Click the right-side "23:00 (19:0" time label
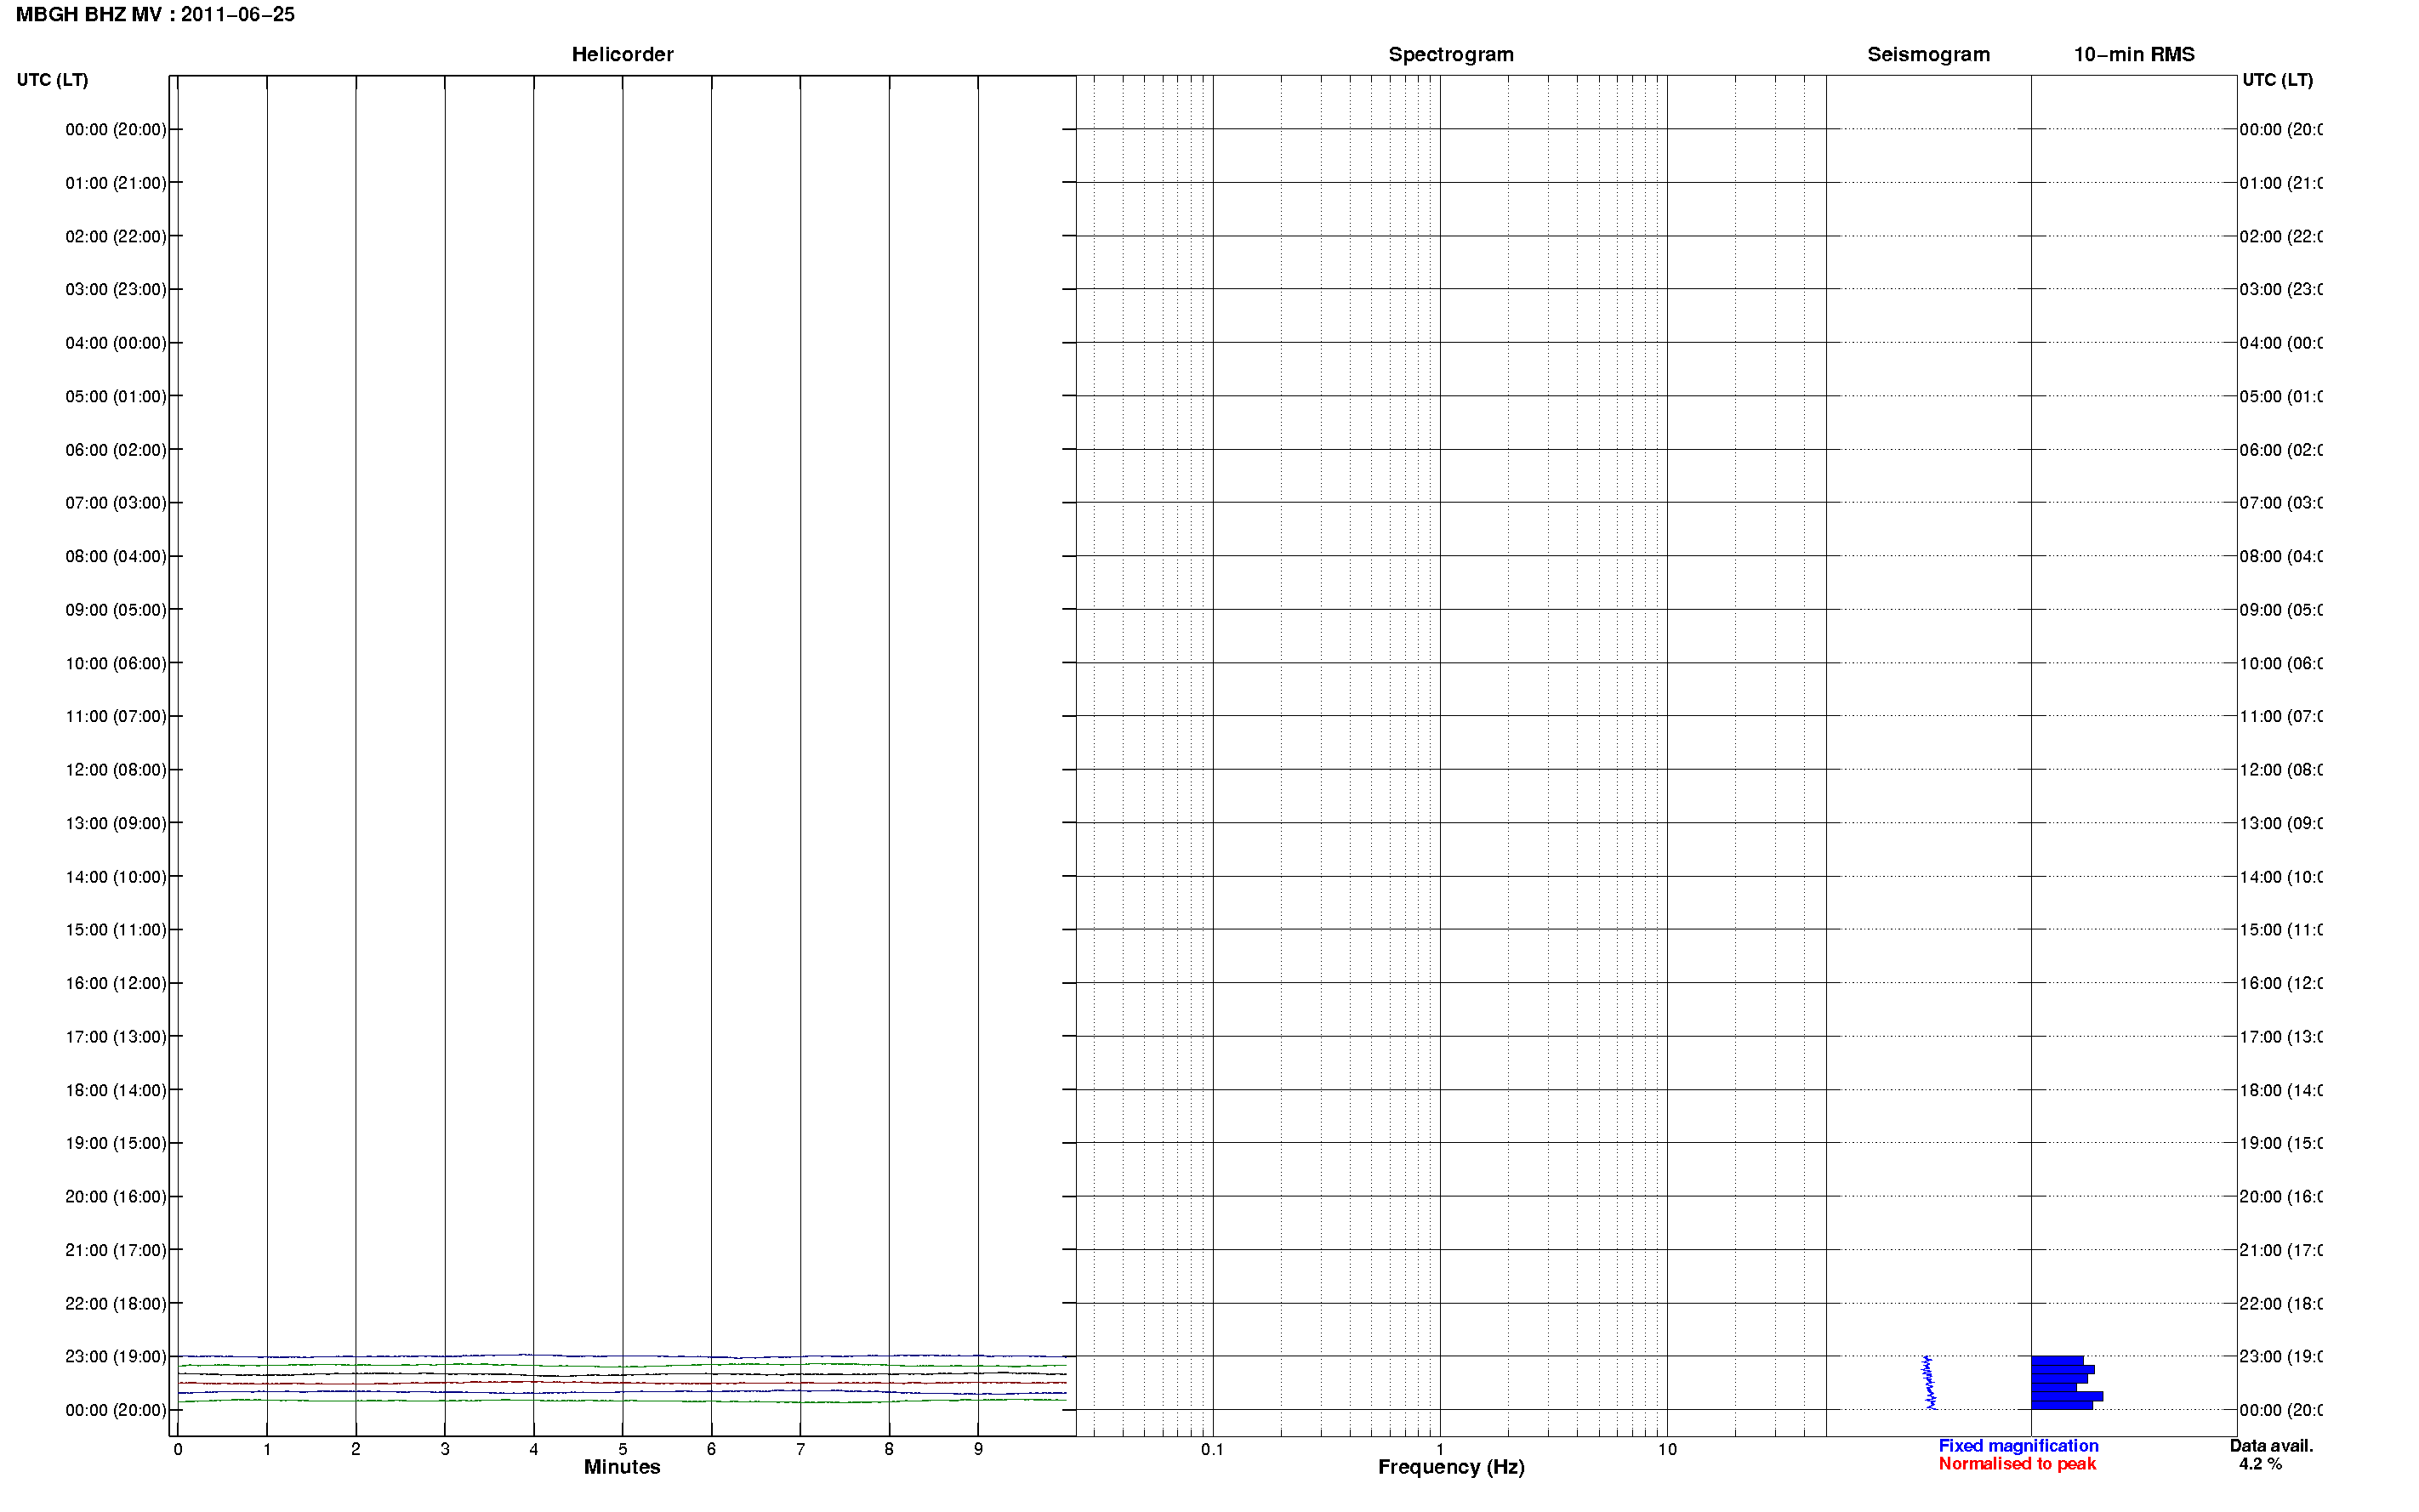This screenshot has height=1512, width=2419. pyautogui.click(x=2281, y=1357)
